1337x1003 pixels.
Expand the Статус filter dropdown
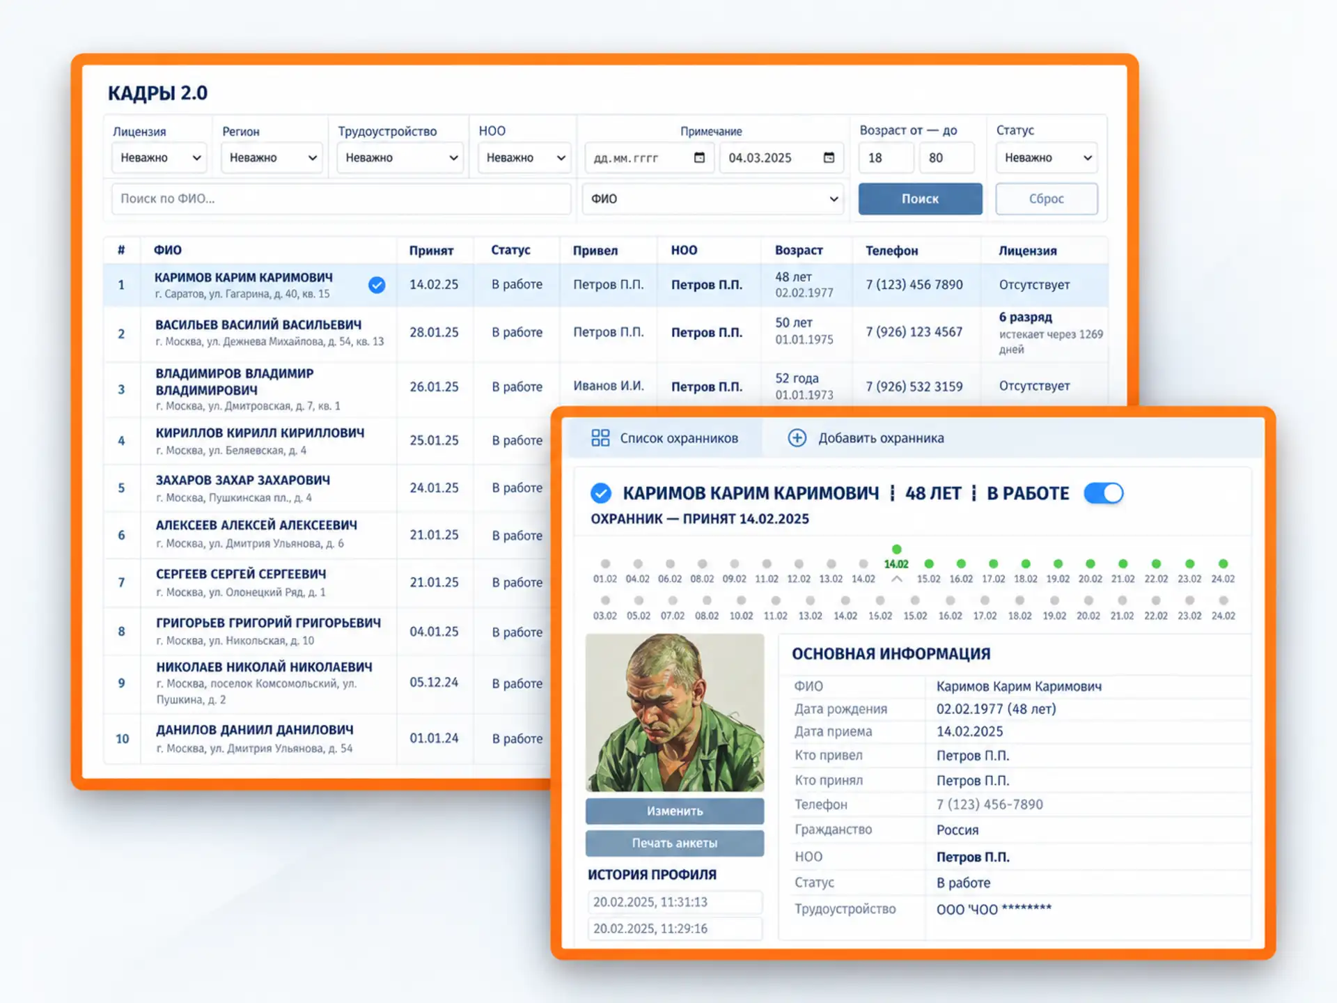[x=1047, y=157]
